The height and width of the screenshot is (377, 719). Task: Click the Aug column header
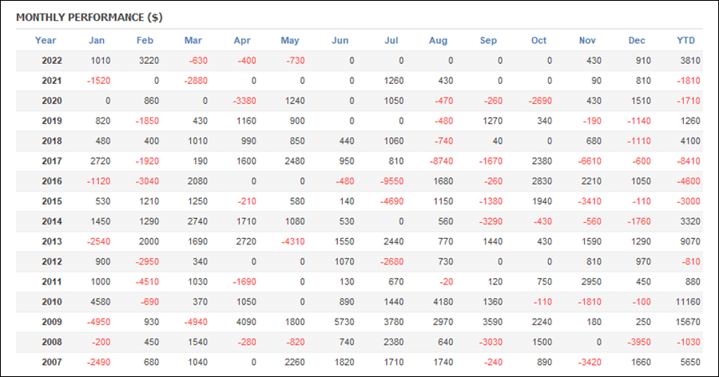pos(438,41)
